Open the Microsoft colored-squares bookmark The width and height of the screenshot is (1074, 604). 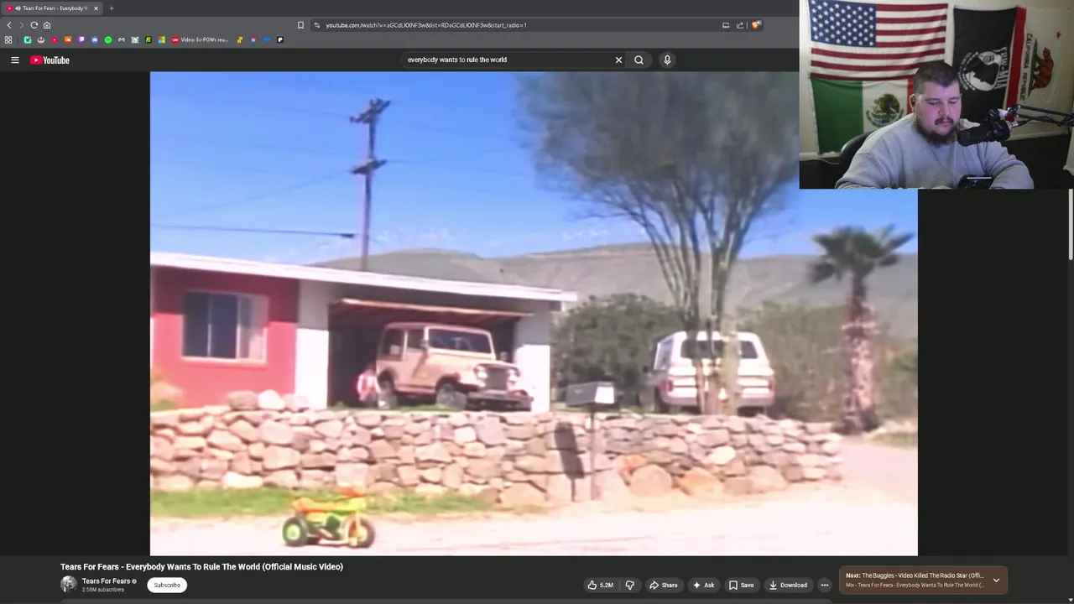click(162, 39)
